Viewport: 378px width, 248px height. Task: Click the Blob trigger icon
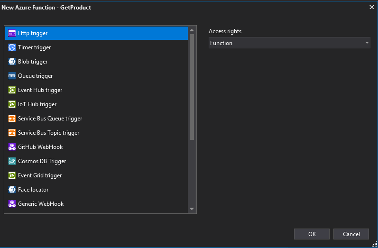pyautogui.click(x=12, y=62)
